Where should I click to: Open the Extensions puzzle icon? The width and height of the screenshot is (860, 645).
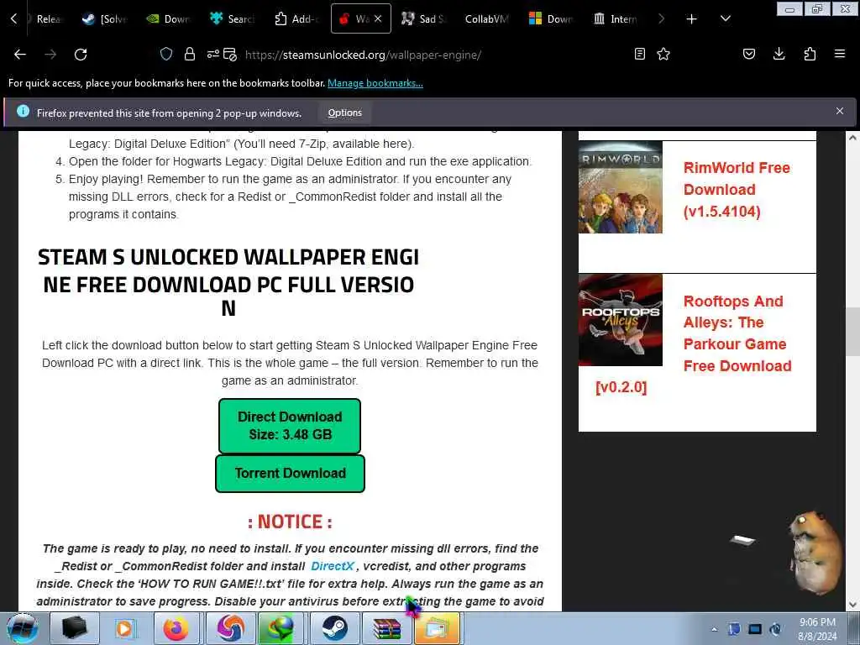click(x=810, y=54)
